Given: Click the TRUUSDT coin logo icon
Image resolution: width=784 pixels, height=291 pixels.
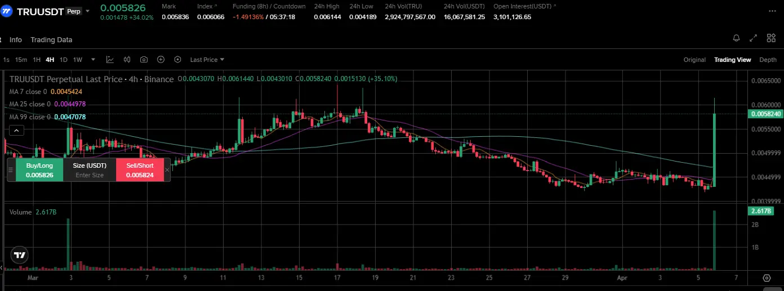Looking at the screenshot, I should click(7, 11).
